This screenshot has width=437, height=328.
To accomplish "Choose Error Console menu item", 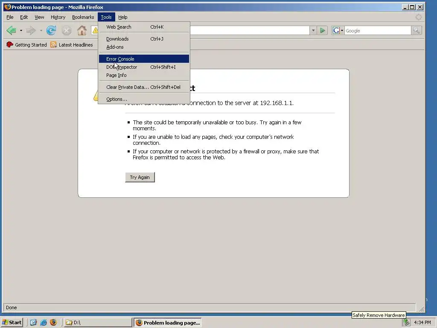I will tap(144, 59).
